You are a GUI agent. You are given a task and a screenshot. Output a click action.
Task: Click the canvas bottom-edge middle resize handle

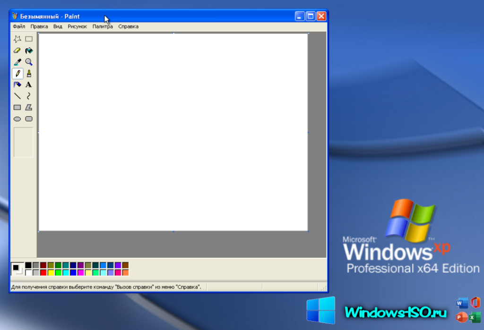coord(173,231)
